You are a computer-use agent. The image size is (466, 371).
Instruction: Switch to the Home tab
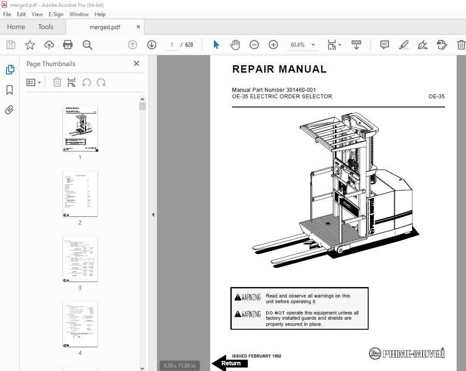(x=16, y=27)
